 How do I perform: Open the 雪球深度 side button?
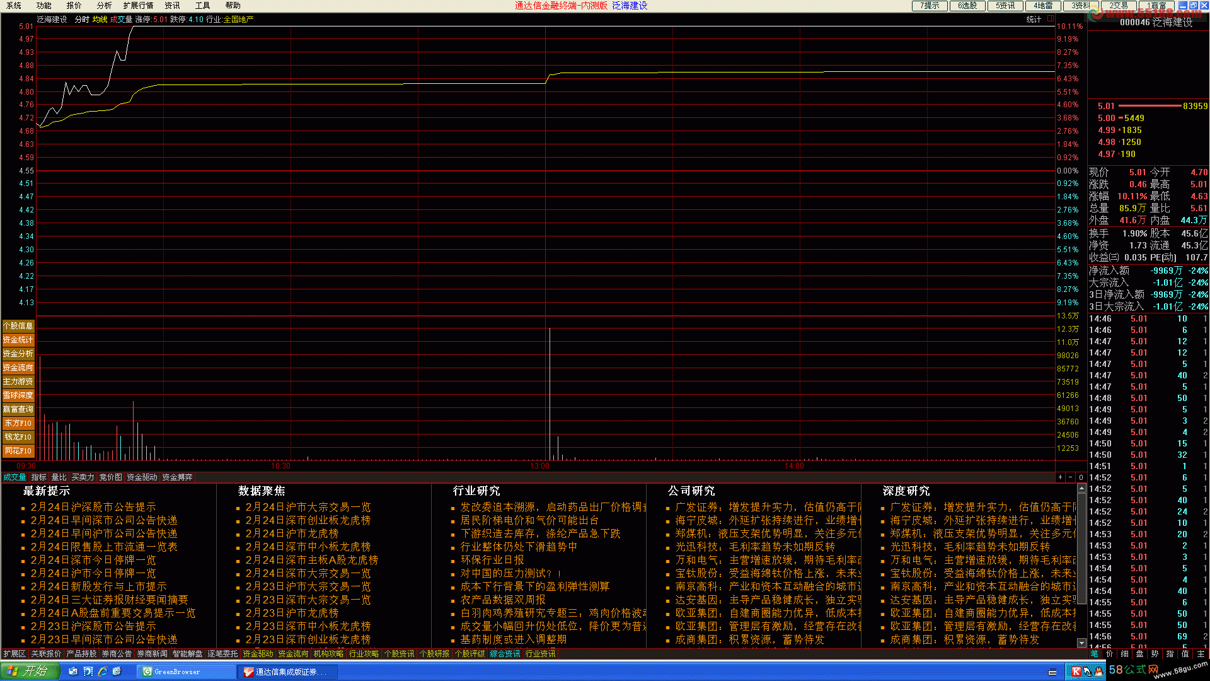point(18,395)
